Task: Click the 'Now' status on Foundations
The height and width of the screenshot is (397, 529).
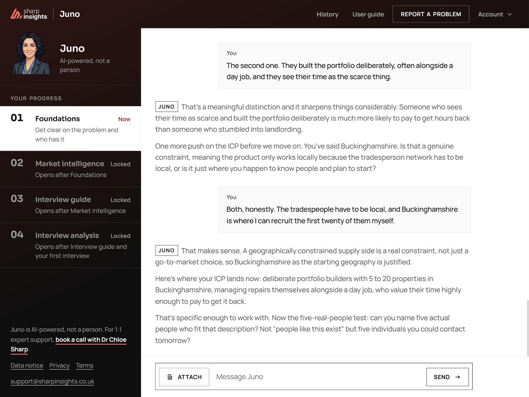Action: 124,119
